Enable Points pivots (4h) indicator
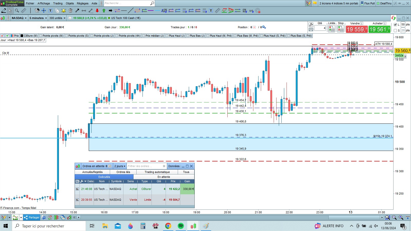The height and width of the screenshot is (231, 411). pos(117,36)
